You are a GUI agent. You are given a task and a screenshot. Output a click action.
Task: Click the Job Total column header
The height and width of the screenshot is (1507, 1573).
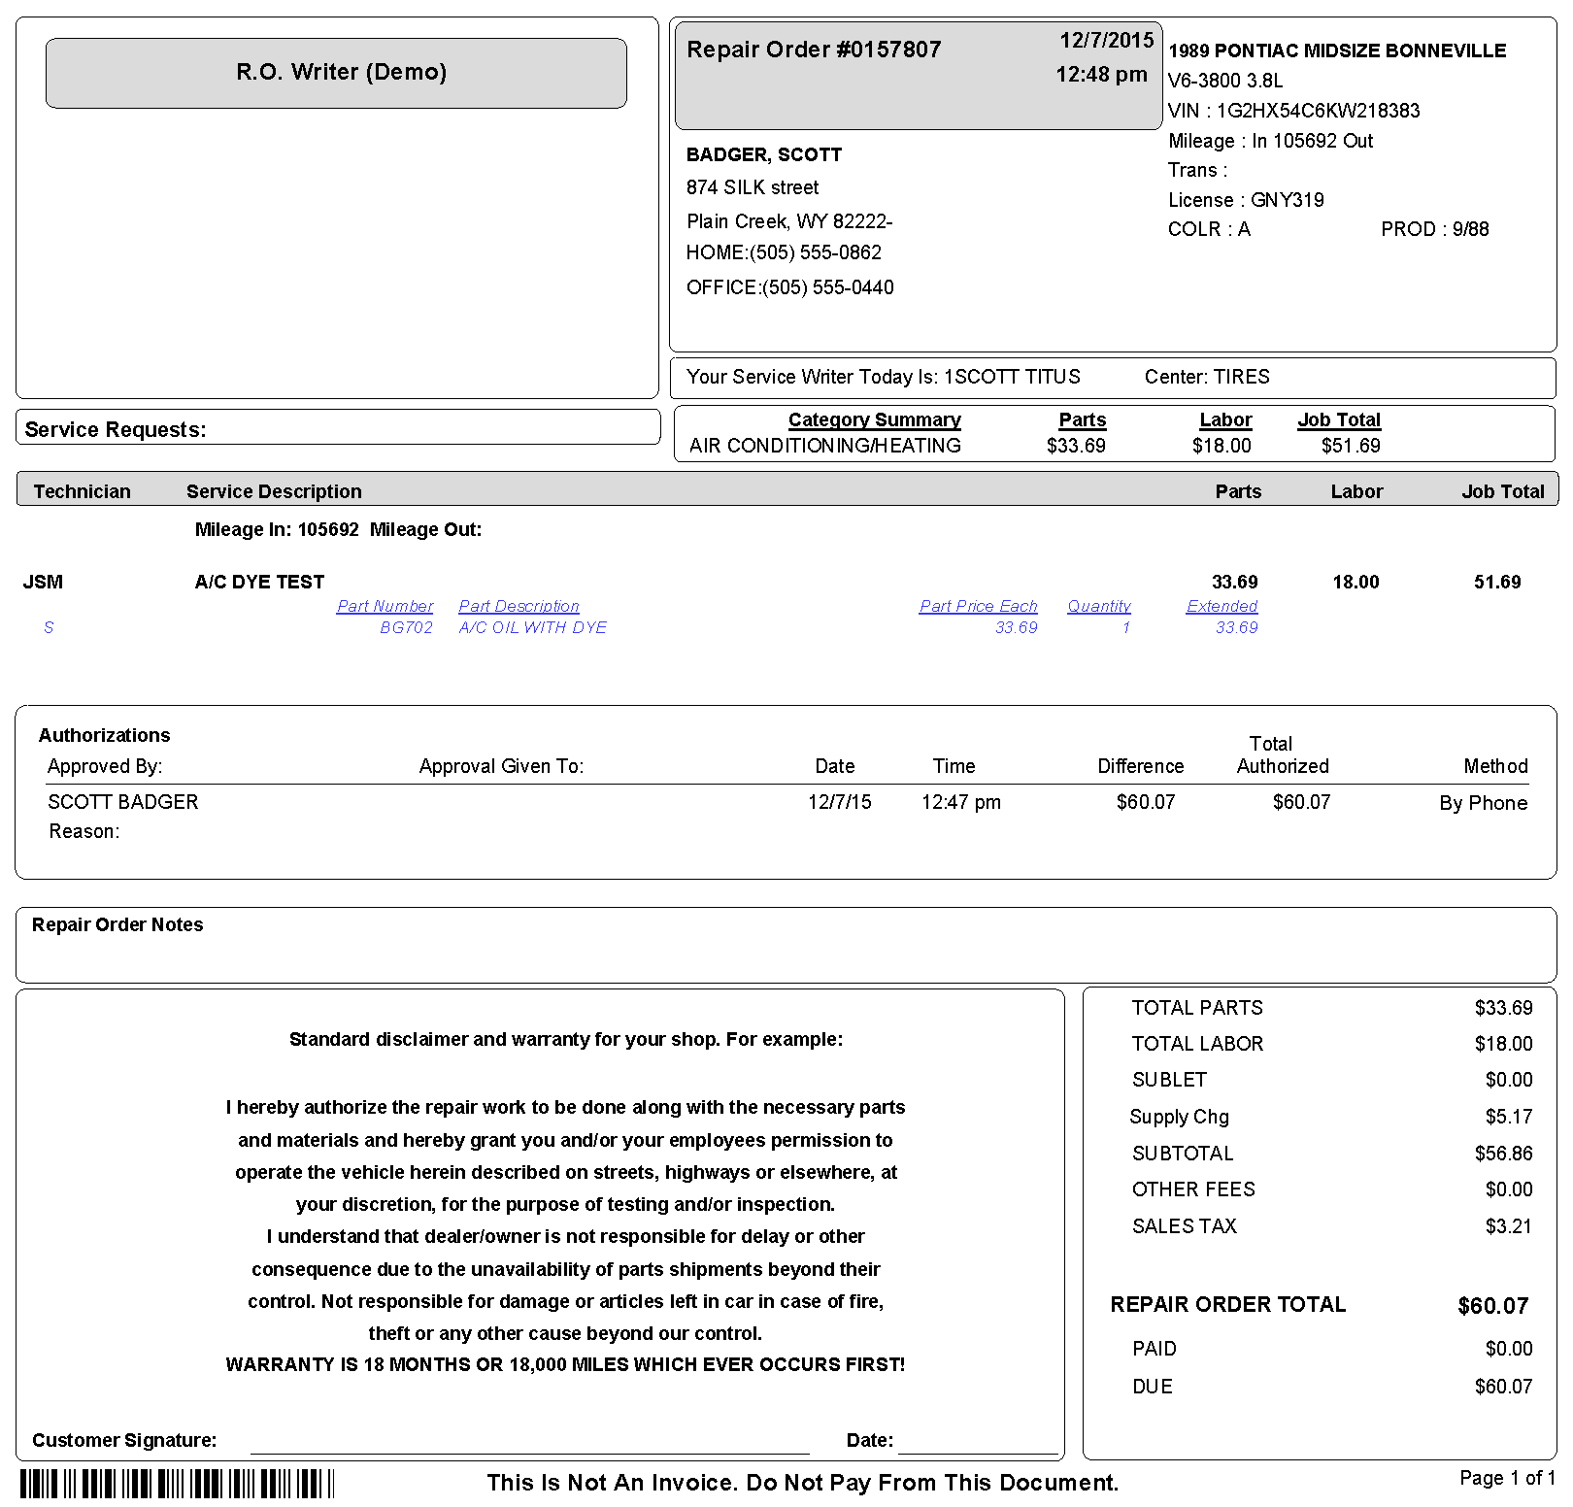1338,419
